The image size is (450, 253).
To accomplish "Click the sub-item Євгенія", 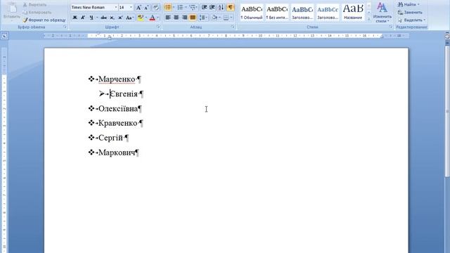I will coord(124,93).
